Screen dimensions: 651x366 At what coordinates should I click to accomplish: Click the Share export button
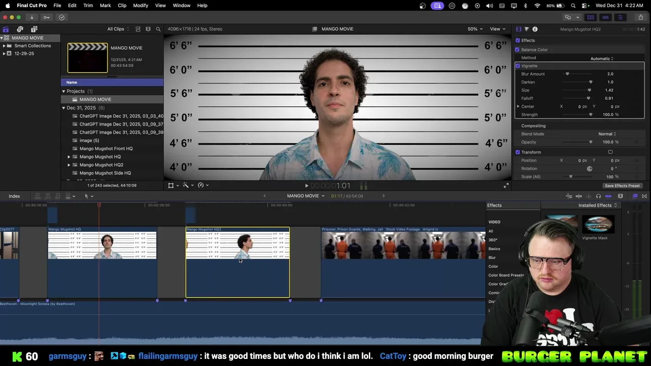[640, 17]
